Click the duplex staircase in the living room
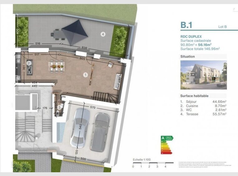The width and height of the screenshot is (238, 176). [x=106, y=97]
